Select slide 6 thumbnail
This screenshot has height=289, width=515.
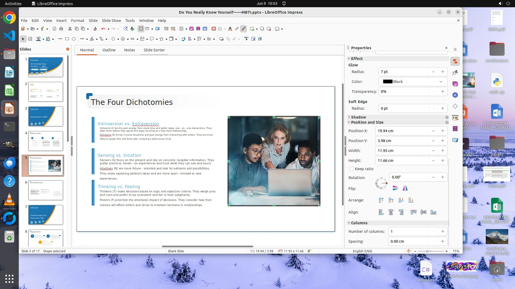[46, 190]
